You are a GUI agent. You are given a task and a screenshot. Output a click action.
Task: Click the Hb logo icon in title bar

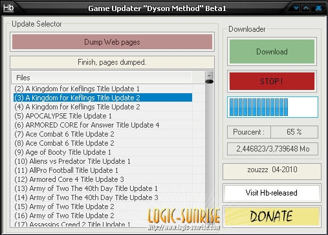(8, 8)
